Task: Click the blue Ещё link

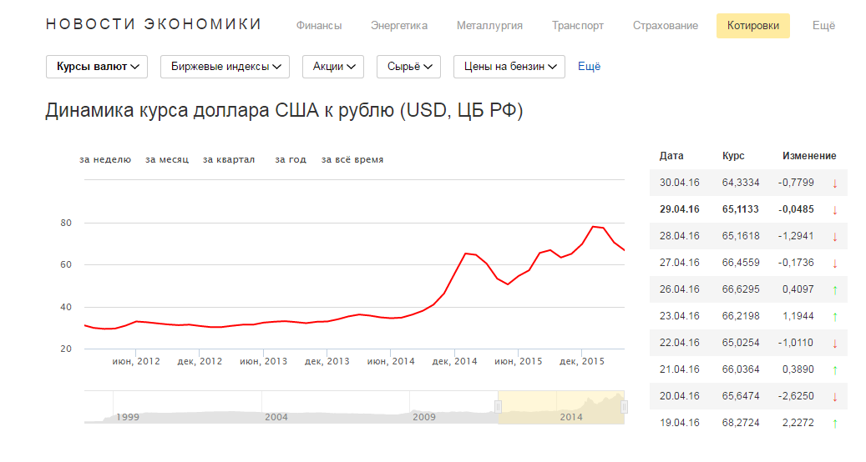Action: pyautogui.click(x=589, y=67)
